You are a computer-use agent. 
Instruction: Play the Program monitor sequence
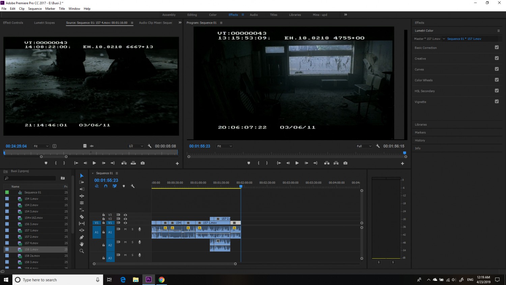pyautogui.click(x=297, y=163)
